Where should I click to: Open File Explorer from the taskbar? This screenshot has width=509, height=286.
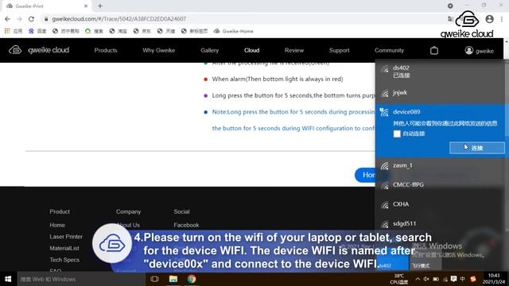173,279
